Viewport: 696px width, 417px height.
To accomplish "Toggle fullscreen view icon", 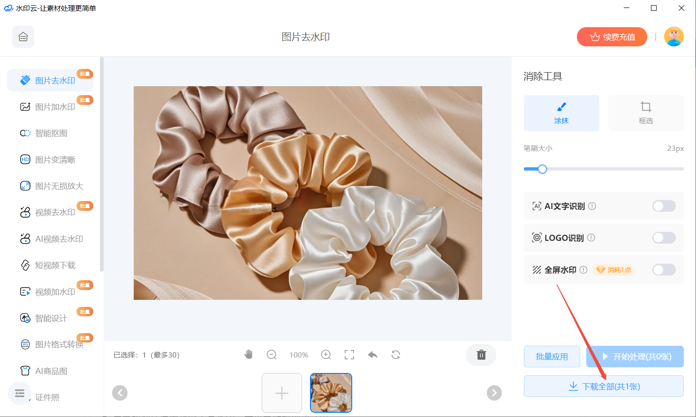I will point(349,355).
